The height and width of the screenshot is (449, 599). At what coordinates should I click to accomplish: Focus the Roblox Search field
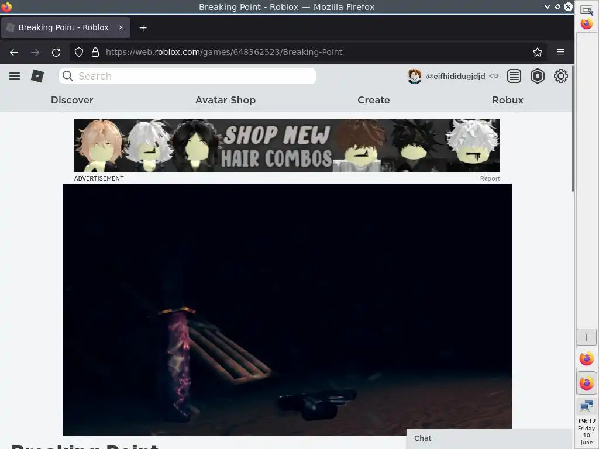coord(187,76)
